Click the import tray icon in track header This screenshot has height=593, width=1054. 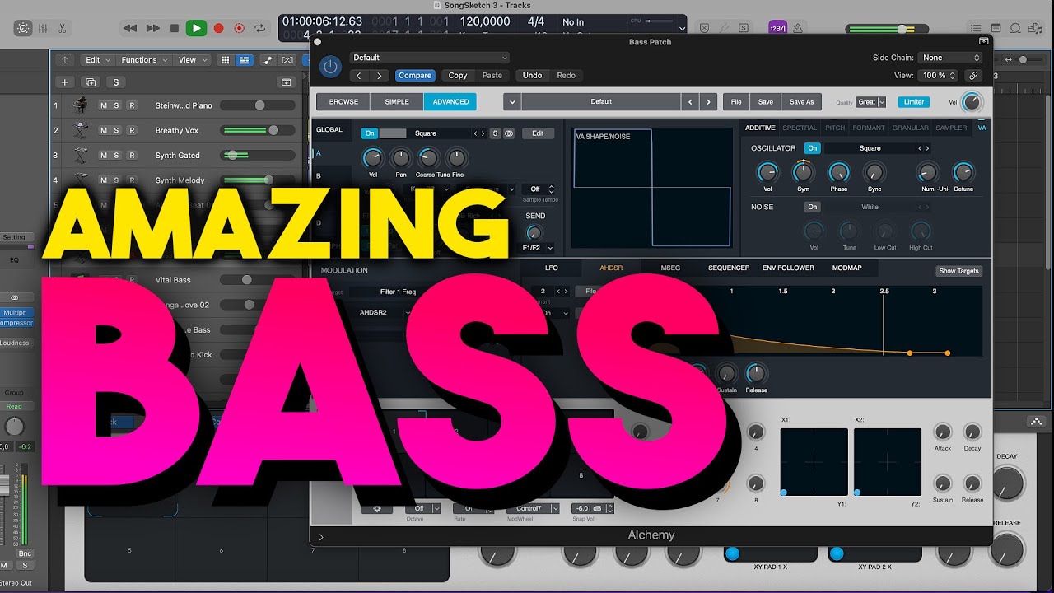(x=286, y=82)
